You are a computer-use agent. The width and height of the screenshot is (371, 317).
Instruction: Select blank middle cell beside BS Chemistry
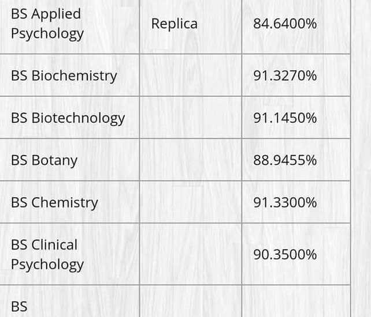pos(190,202)
